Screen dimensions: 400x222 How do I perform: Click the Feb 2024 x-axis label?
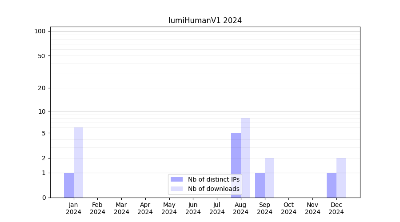(x=97, y=208)
